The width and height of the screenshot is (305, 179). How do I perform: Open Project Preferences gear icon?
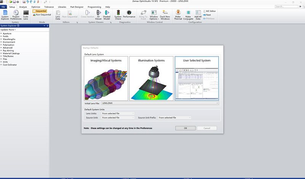click(x=16, y=15)
